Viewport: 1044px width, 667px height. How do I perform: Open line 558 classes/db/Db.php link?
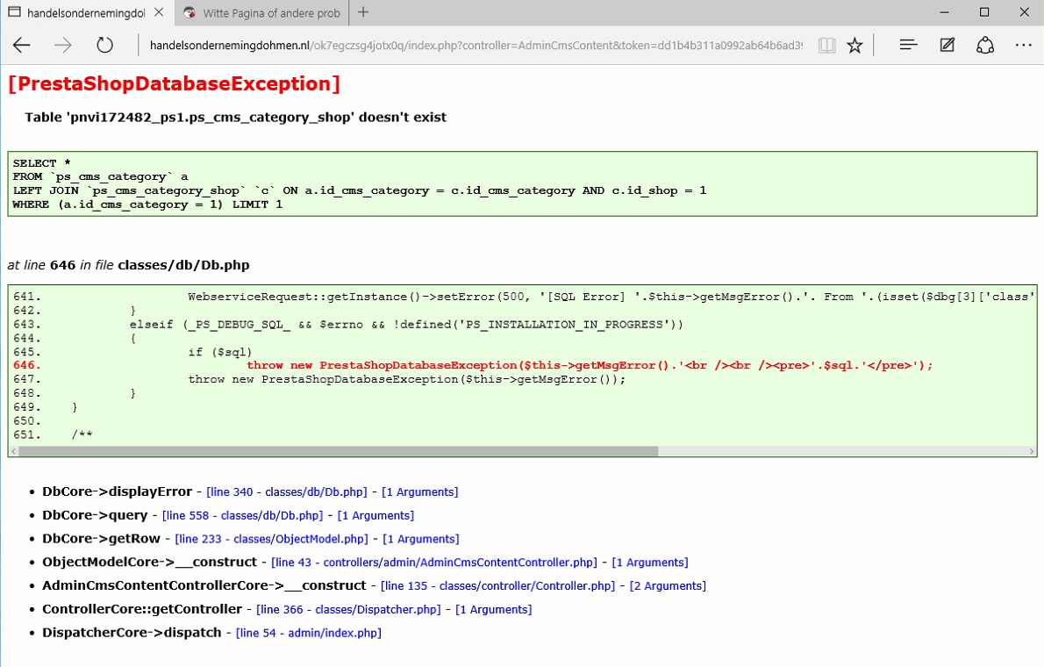point(242,515)
